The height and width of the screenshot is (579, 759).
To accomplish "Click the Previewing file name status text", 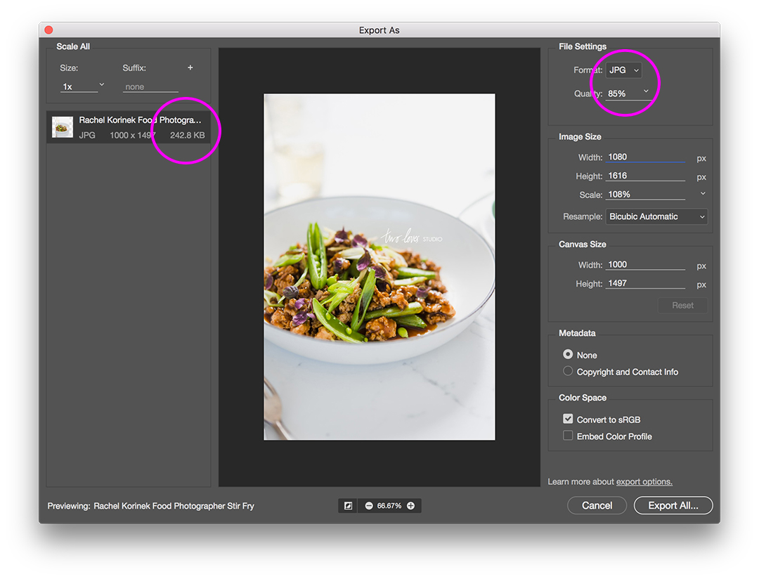I will (x=174, y=506).
